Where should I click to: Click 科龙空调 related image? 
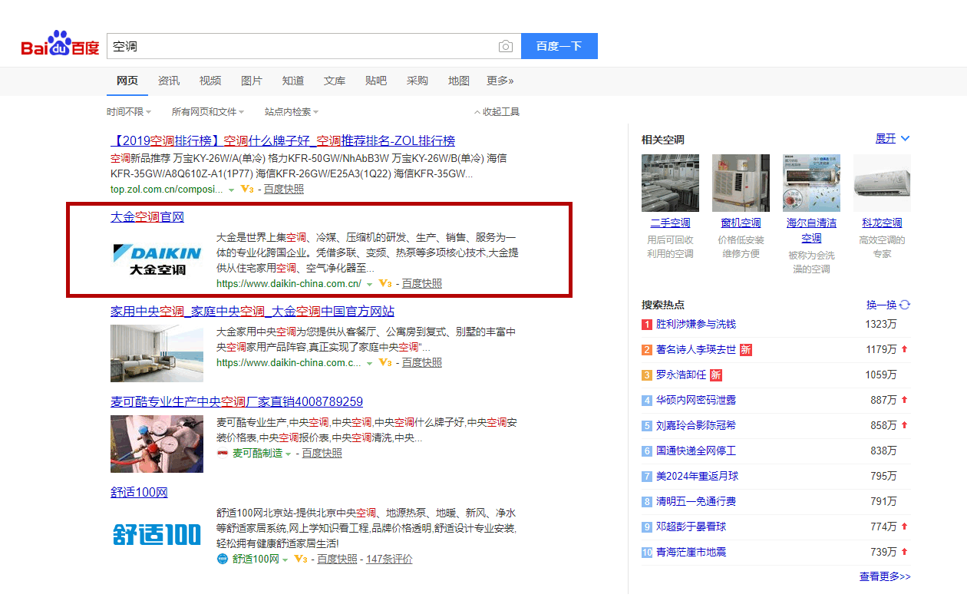(882, 183)
